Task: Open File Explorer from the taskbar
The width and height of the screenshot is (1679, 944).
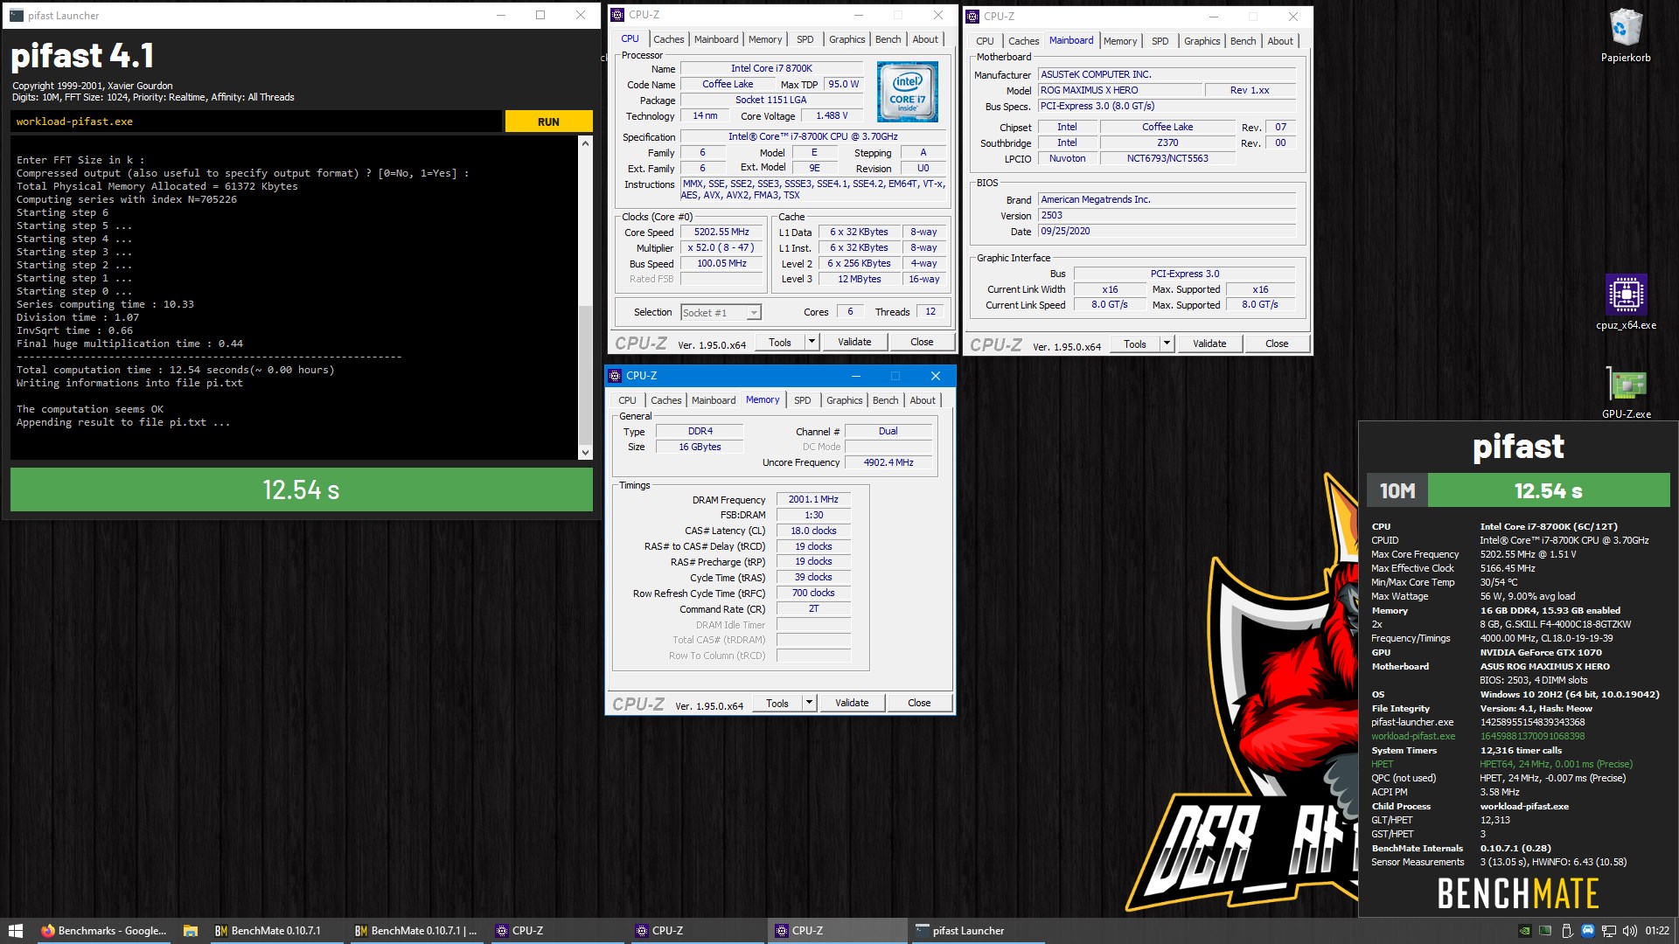Action: pos(190,931)
